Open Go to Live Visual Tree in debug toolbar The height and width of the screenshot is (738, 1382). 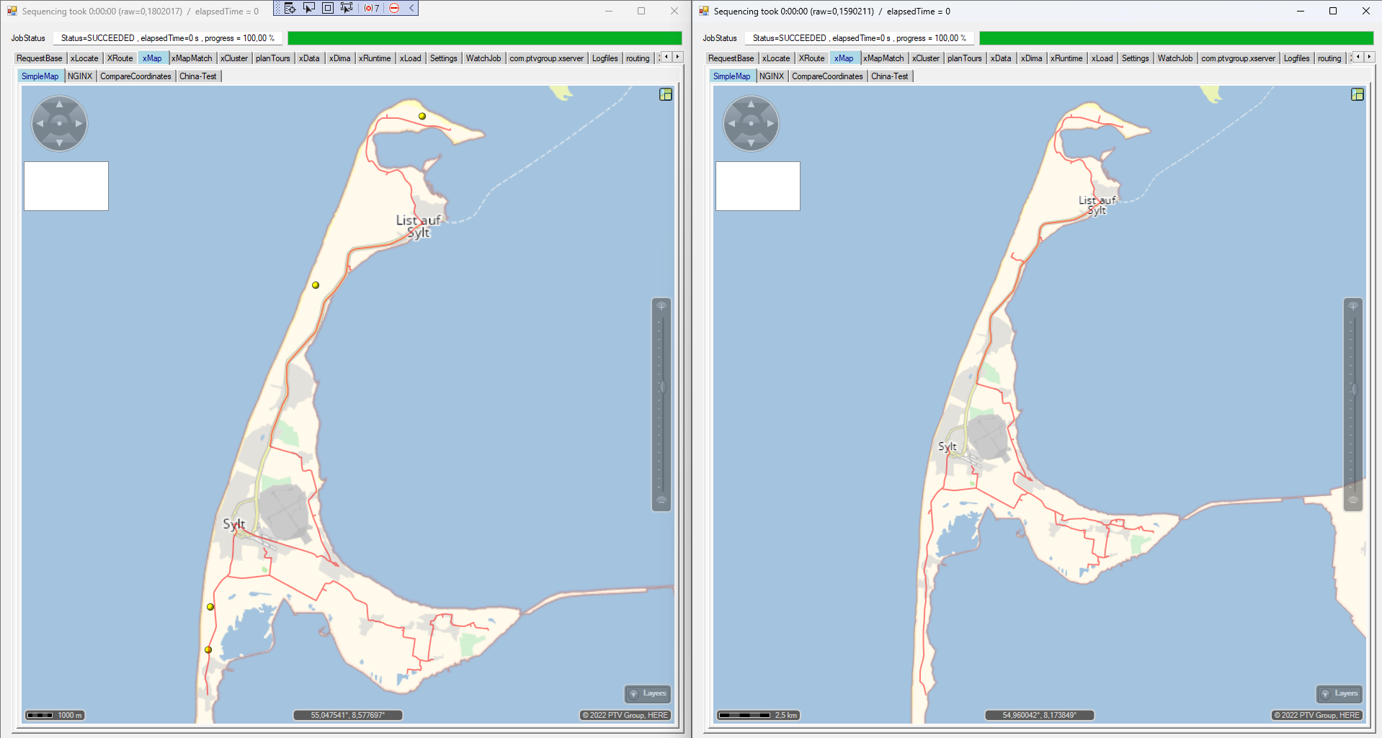(x=290, y=8)
